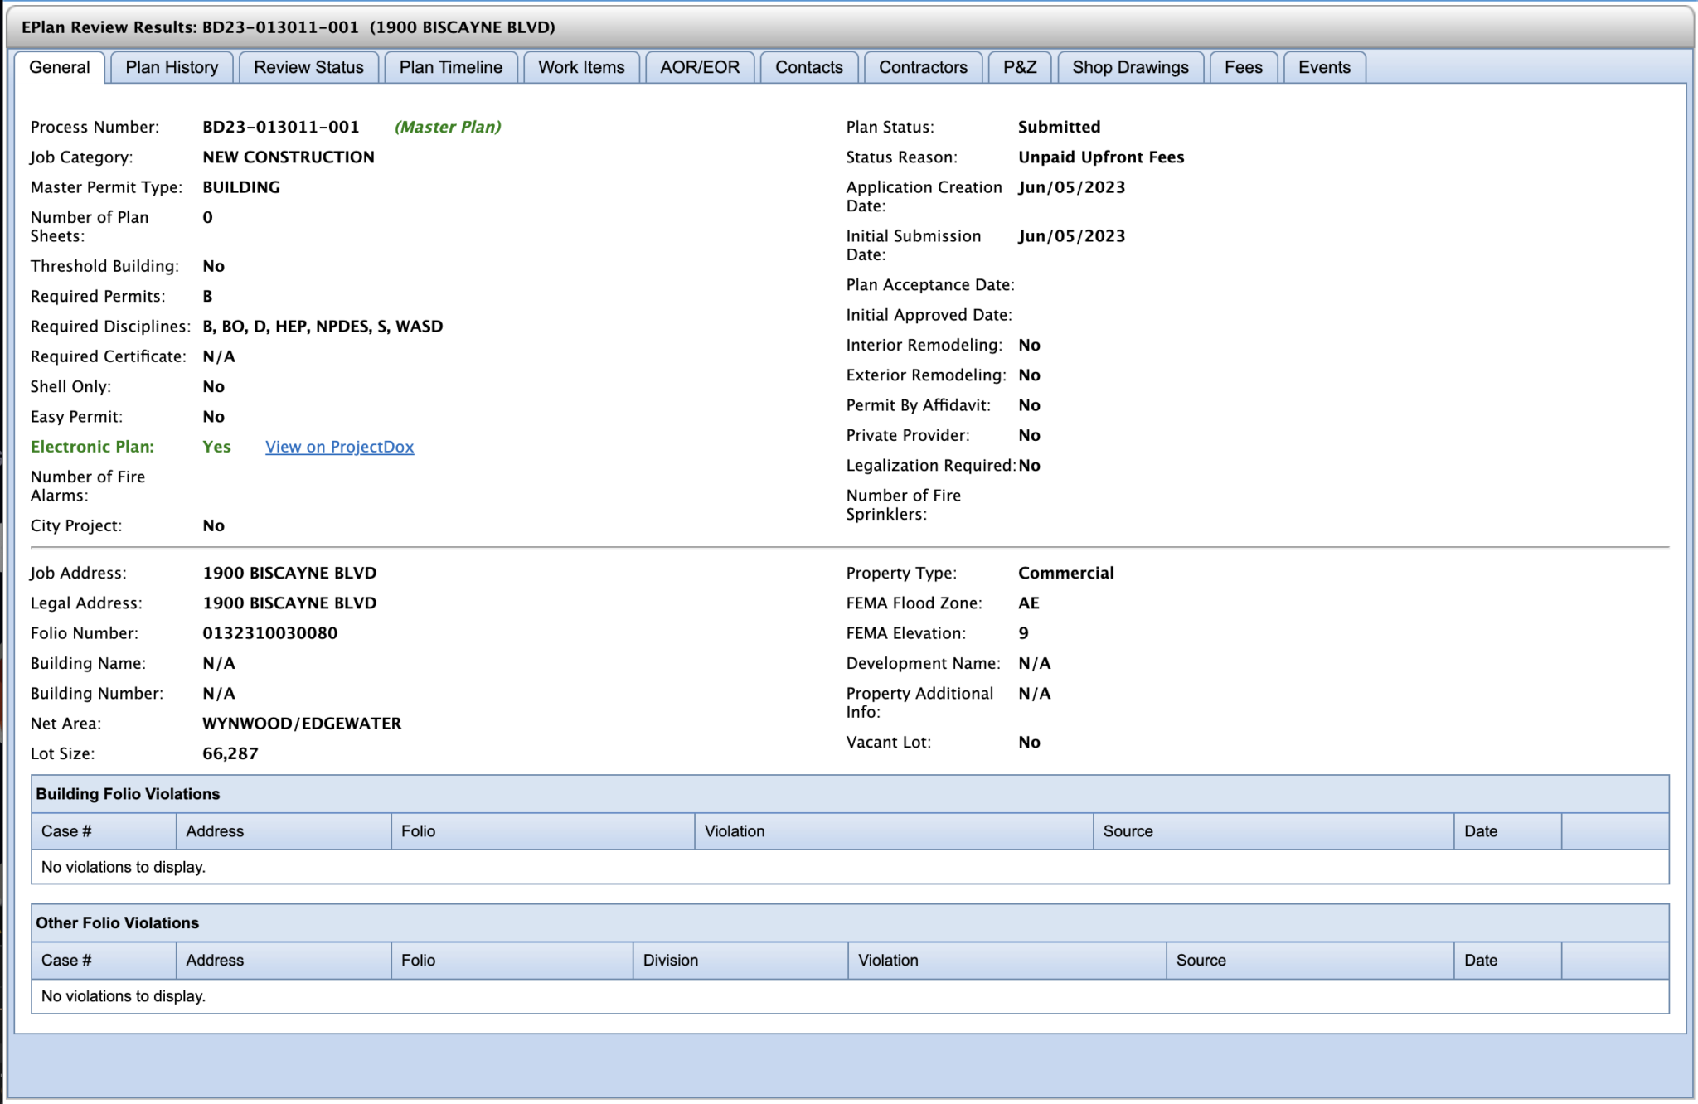Switch to the Plan History tab
Image resolution: width=1698 pixels, height=1104 pixels.
point(172,67)
